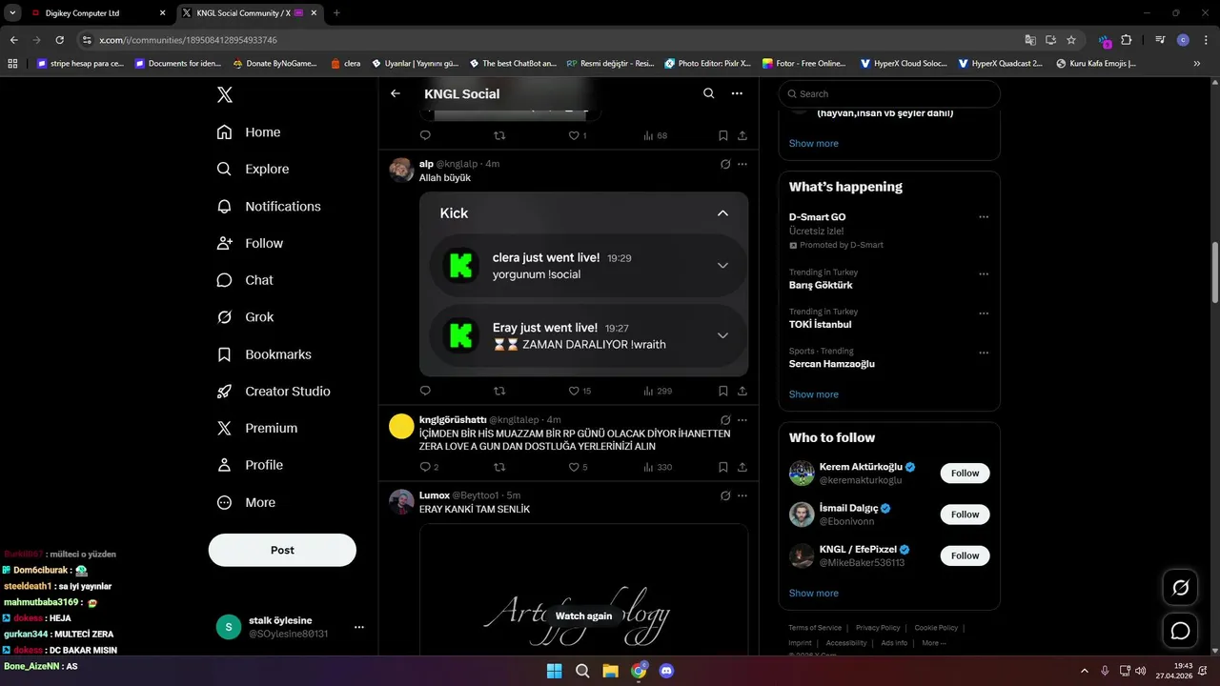Open account menu dots beside stalk öylesine
Screen dimensions: 1220x686
pyautogui.click(x=359, y=627)
